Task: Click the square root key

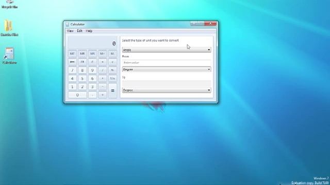Action: [x=112, y=62]
